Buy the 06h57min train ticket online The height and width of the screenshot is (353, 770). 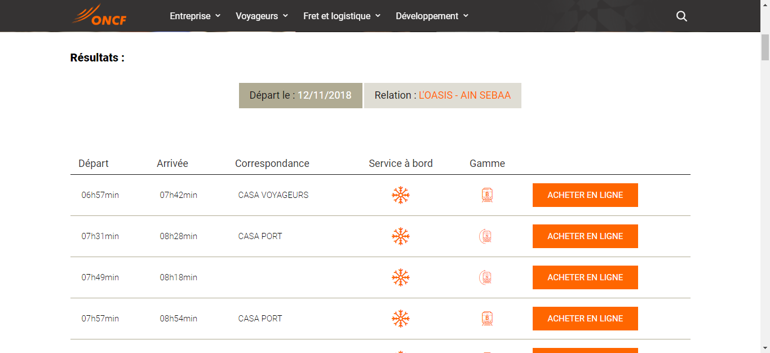pos(585,195)
